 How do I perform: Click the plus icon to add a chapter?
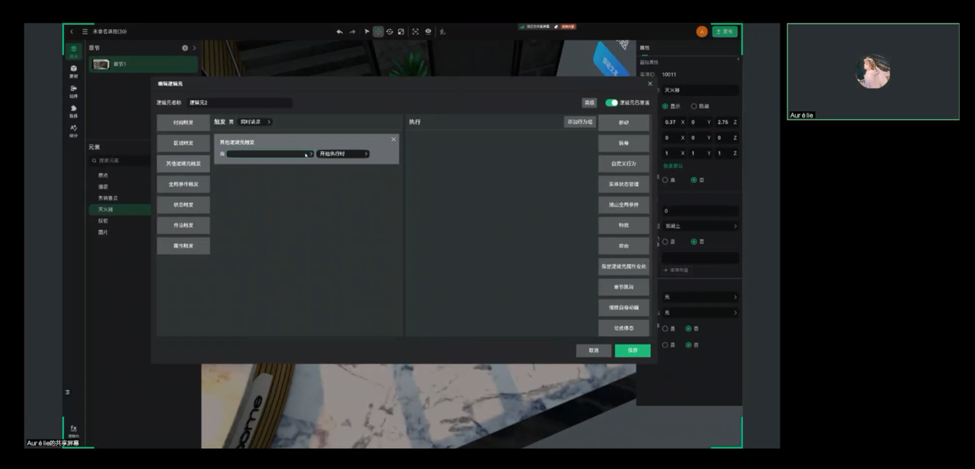point(185,48)
